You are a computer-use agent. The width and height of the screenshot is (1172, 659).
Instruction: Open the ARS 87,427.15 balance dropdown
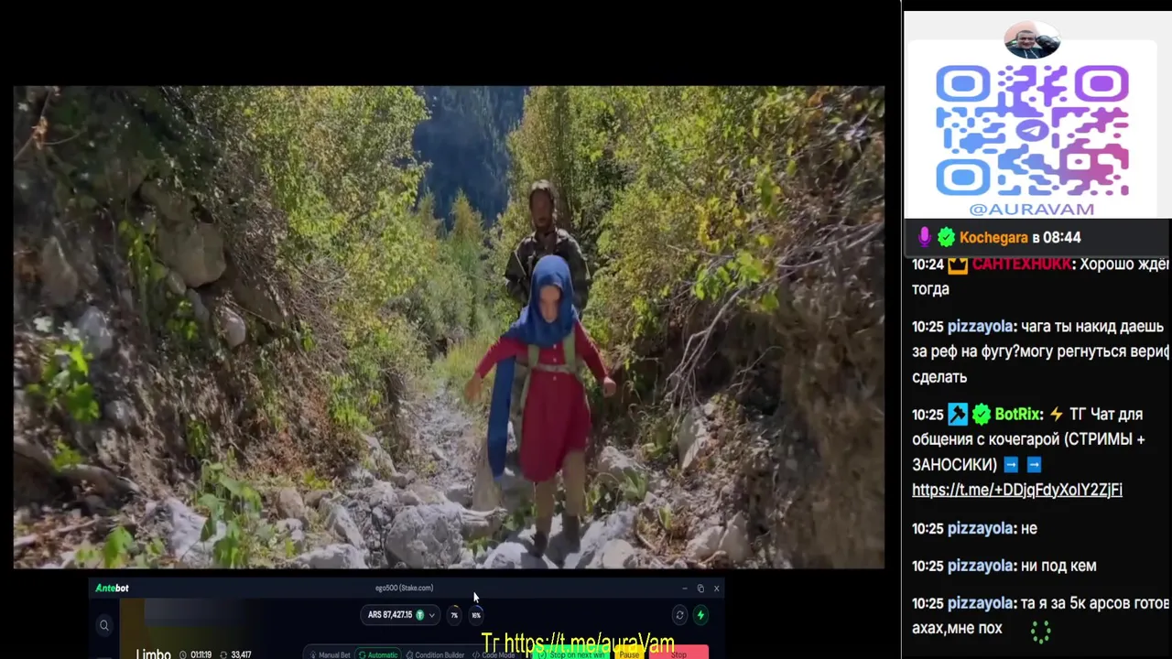(402, 615)
